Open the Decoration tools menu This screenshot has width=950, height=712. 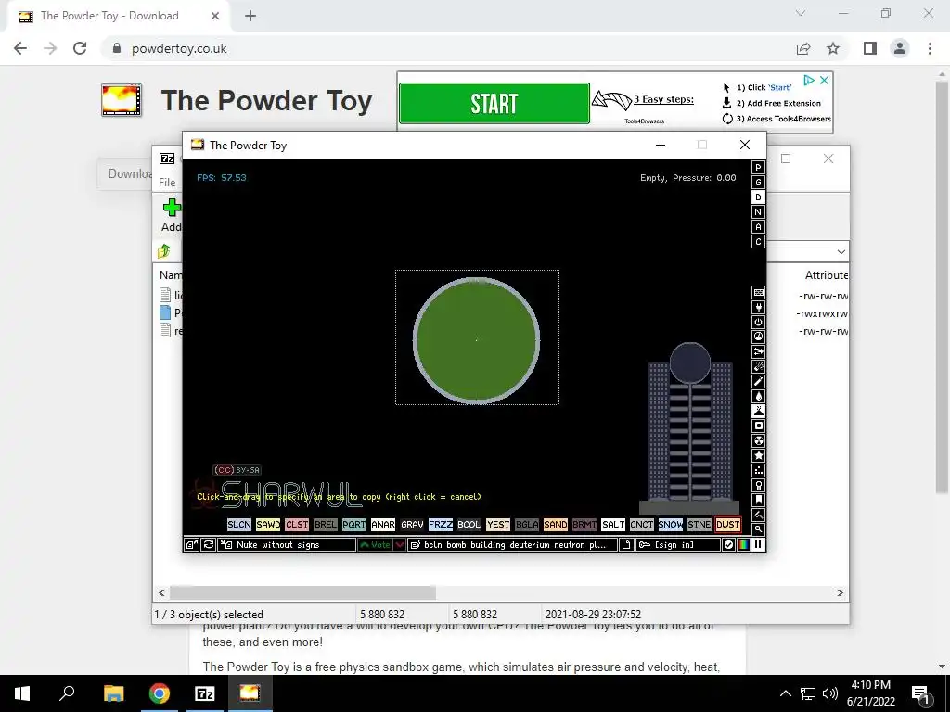click(x=758, y=515)
